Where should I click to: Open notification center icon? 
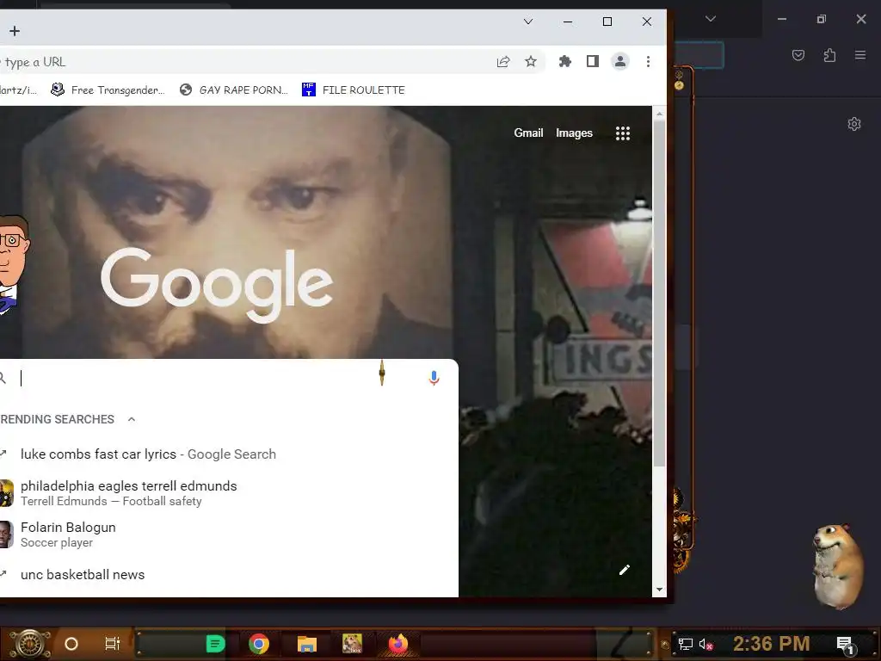click(845, 645)
